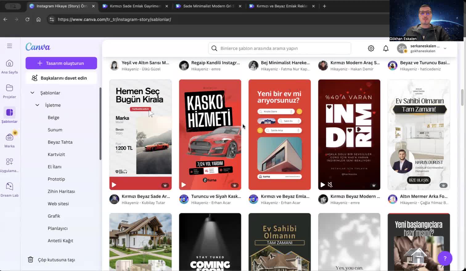Screen dimensions: 466x271
Task: Click Tasarım oluşturun button
Action: point(61,63)
